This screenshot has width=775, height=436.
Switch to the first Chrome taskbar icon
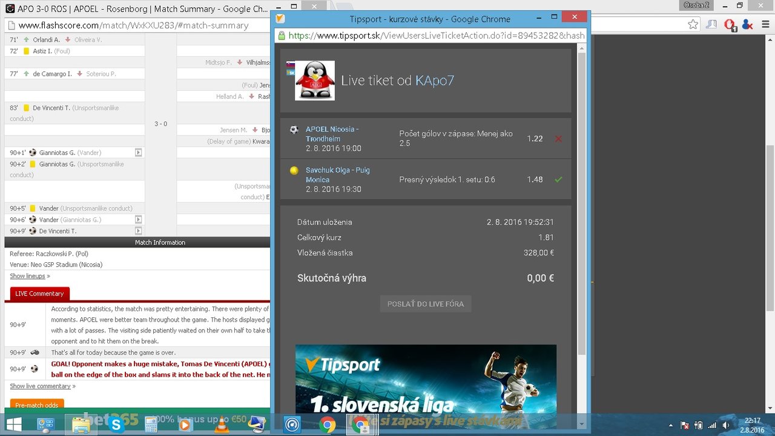pyautogui.click(x=328, y=425)
